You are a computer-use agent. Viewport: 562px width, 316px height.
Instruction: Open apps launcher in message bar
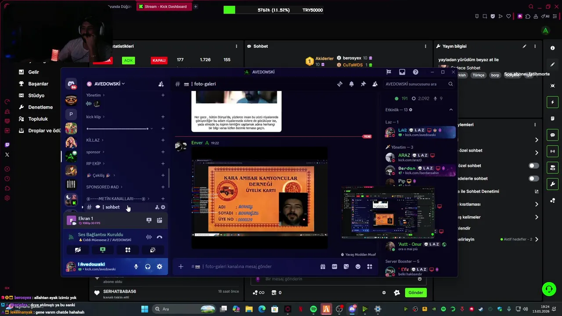(x=370, y=266)
